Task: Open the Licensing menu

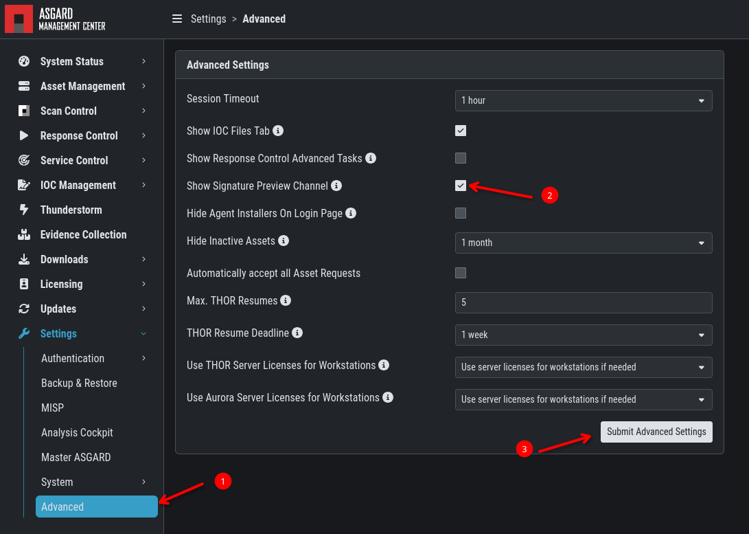Action: 62,284
